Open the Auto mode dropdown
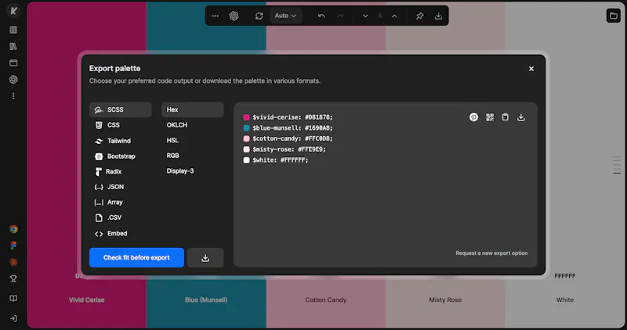The height and width of the screenshot is (330, 627). coord(285,16)
